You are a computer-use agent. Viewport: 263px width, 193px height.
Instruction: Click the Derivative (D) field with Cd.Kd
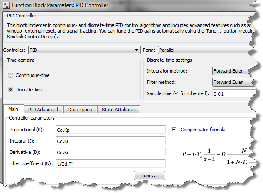tap(110, 152)
